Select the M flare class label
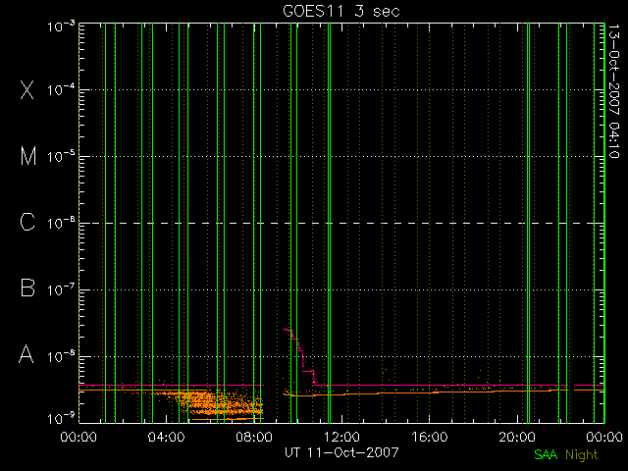 28,156
